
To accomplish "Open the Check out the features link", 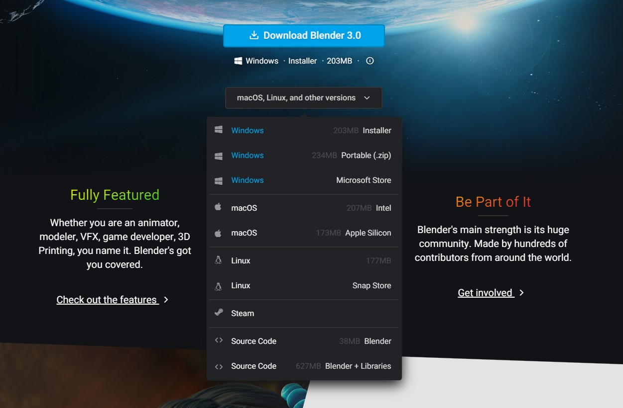I will click(x=108, y=300).
